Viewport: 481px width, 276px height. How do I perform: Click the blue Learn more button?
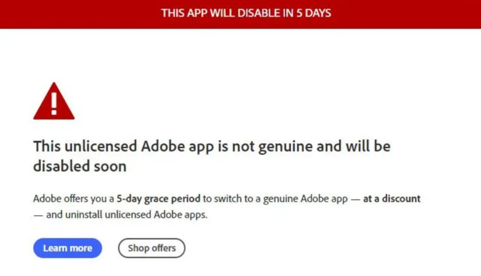68,248
